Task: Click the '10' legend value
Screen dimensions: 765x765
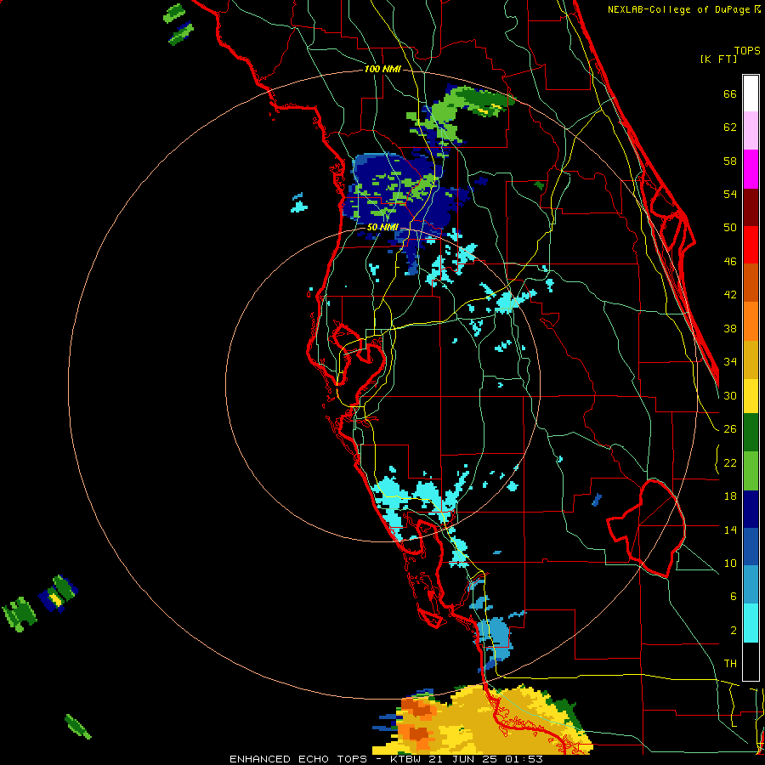Action: coord(730,563)
